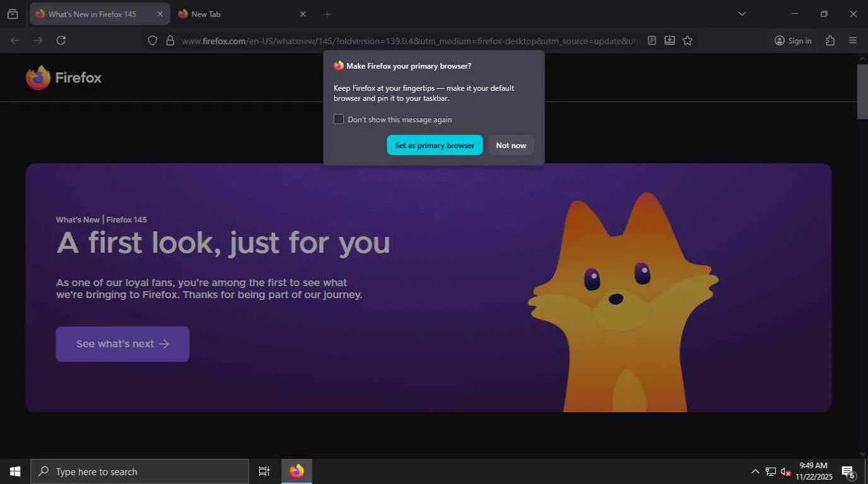The height and width of the screenshot is (484, 868).
Task: Close the New Tab tab
Action: (x=303, y=14)
